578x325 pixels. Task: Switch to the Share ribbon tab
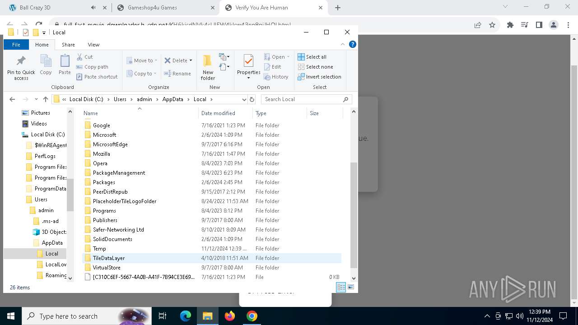(68, 45)
